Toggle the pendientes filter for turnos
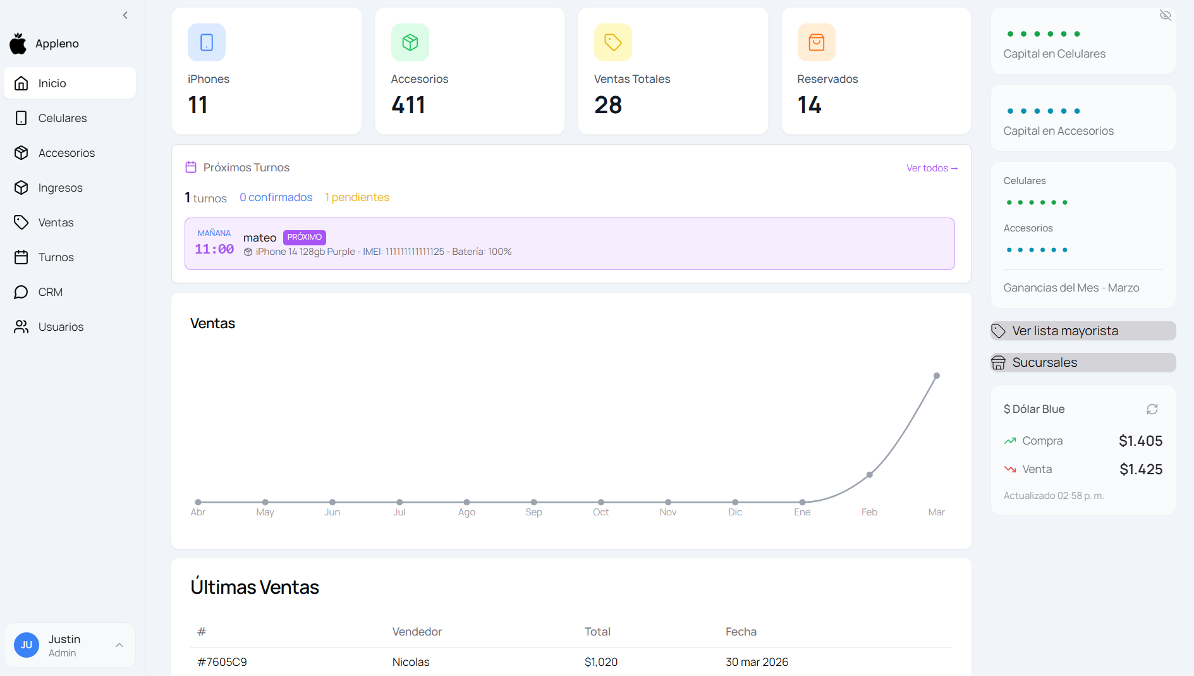This screenshot has height=676, width=1194. (356, 197)
